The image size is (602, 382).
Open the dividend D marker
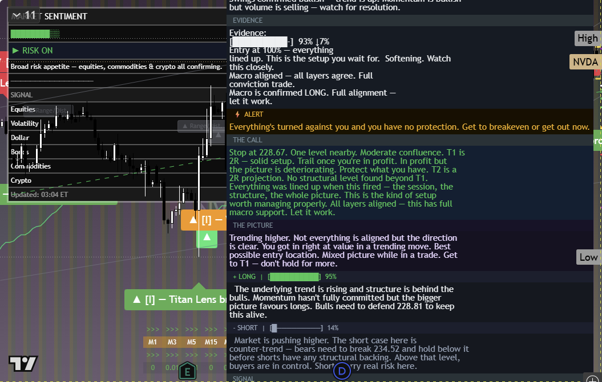click(x=342, y=371)
